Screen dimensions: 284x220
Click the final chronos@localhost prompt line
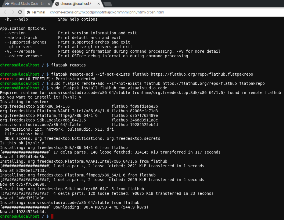[20, 216]
